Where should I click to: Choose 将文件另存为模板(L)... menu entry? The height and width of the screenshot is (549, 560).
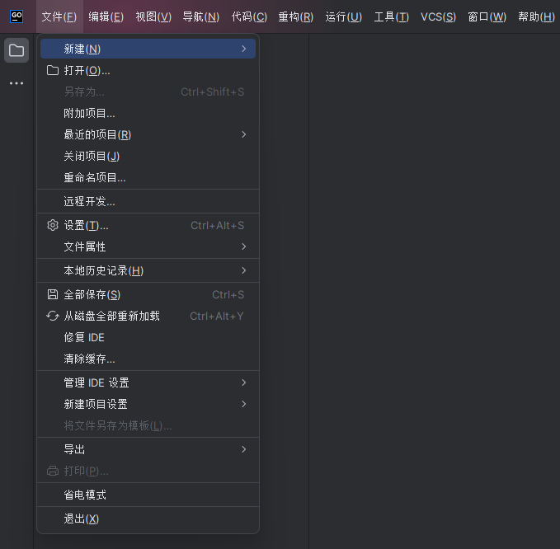tap(148, 425)
